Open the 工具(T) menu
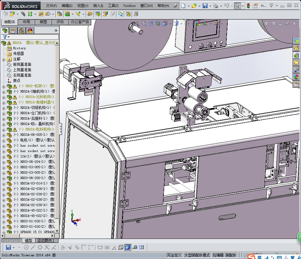 (x=113, y=6)
